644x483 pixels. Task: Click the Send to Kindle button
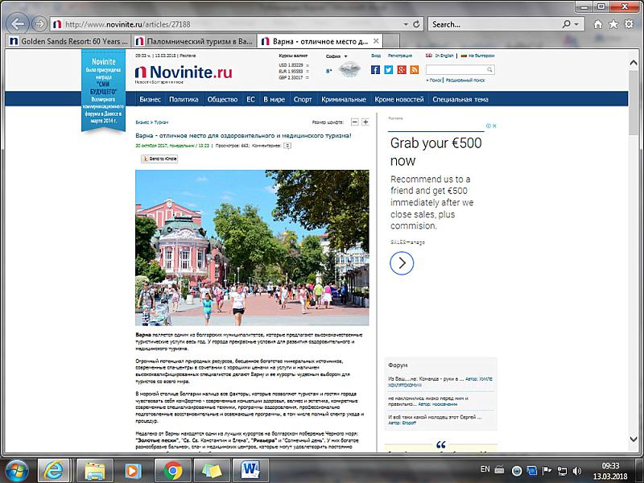[x=159, y=159]
